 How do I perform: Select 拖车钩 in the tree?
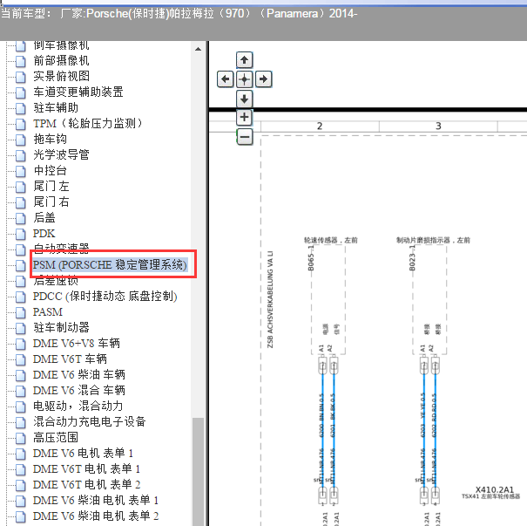[50, 139]
